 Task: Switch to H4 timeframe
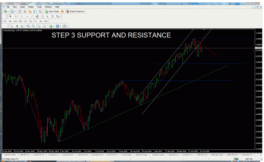pyautogui.click(x=30, y=21)
